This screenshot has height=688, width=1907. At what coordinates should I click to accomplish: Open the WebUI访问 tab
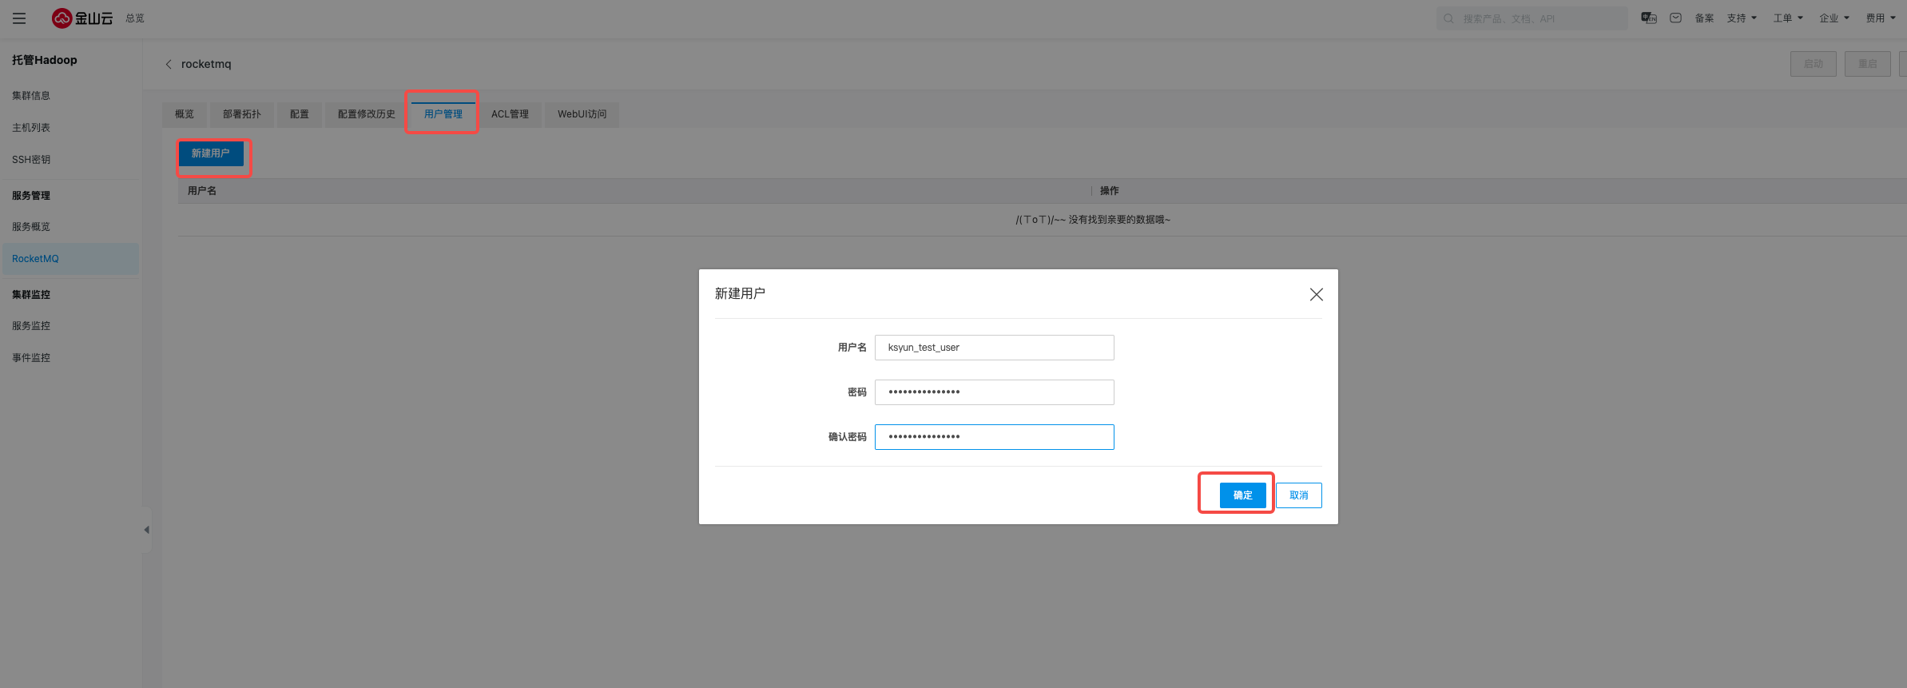click(582, 114)
